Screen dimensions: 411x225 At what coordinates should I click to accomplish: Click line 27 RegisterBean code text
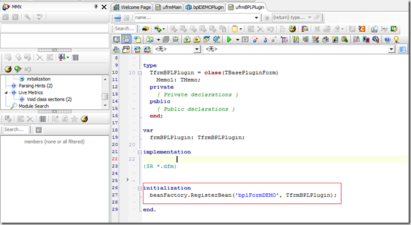(243, 195)
